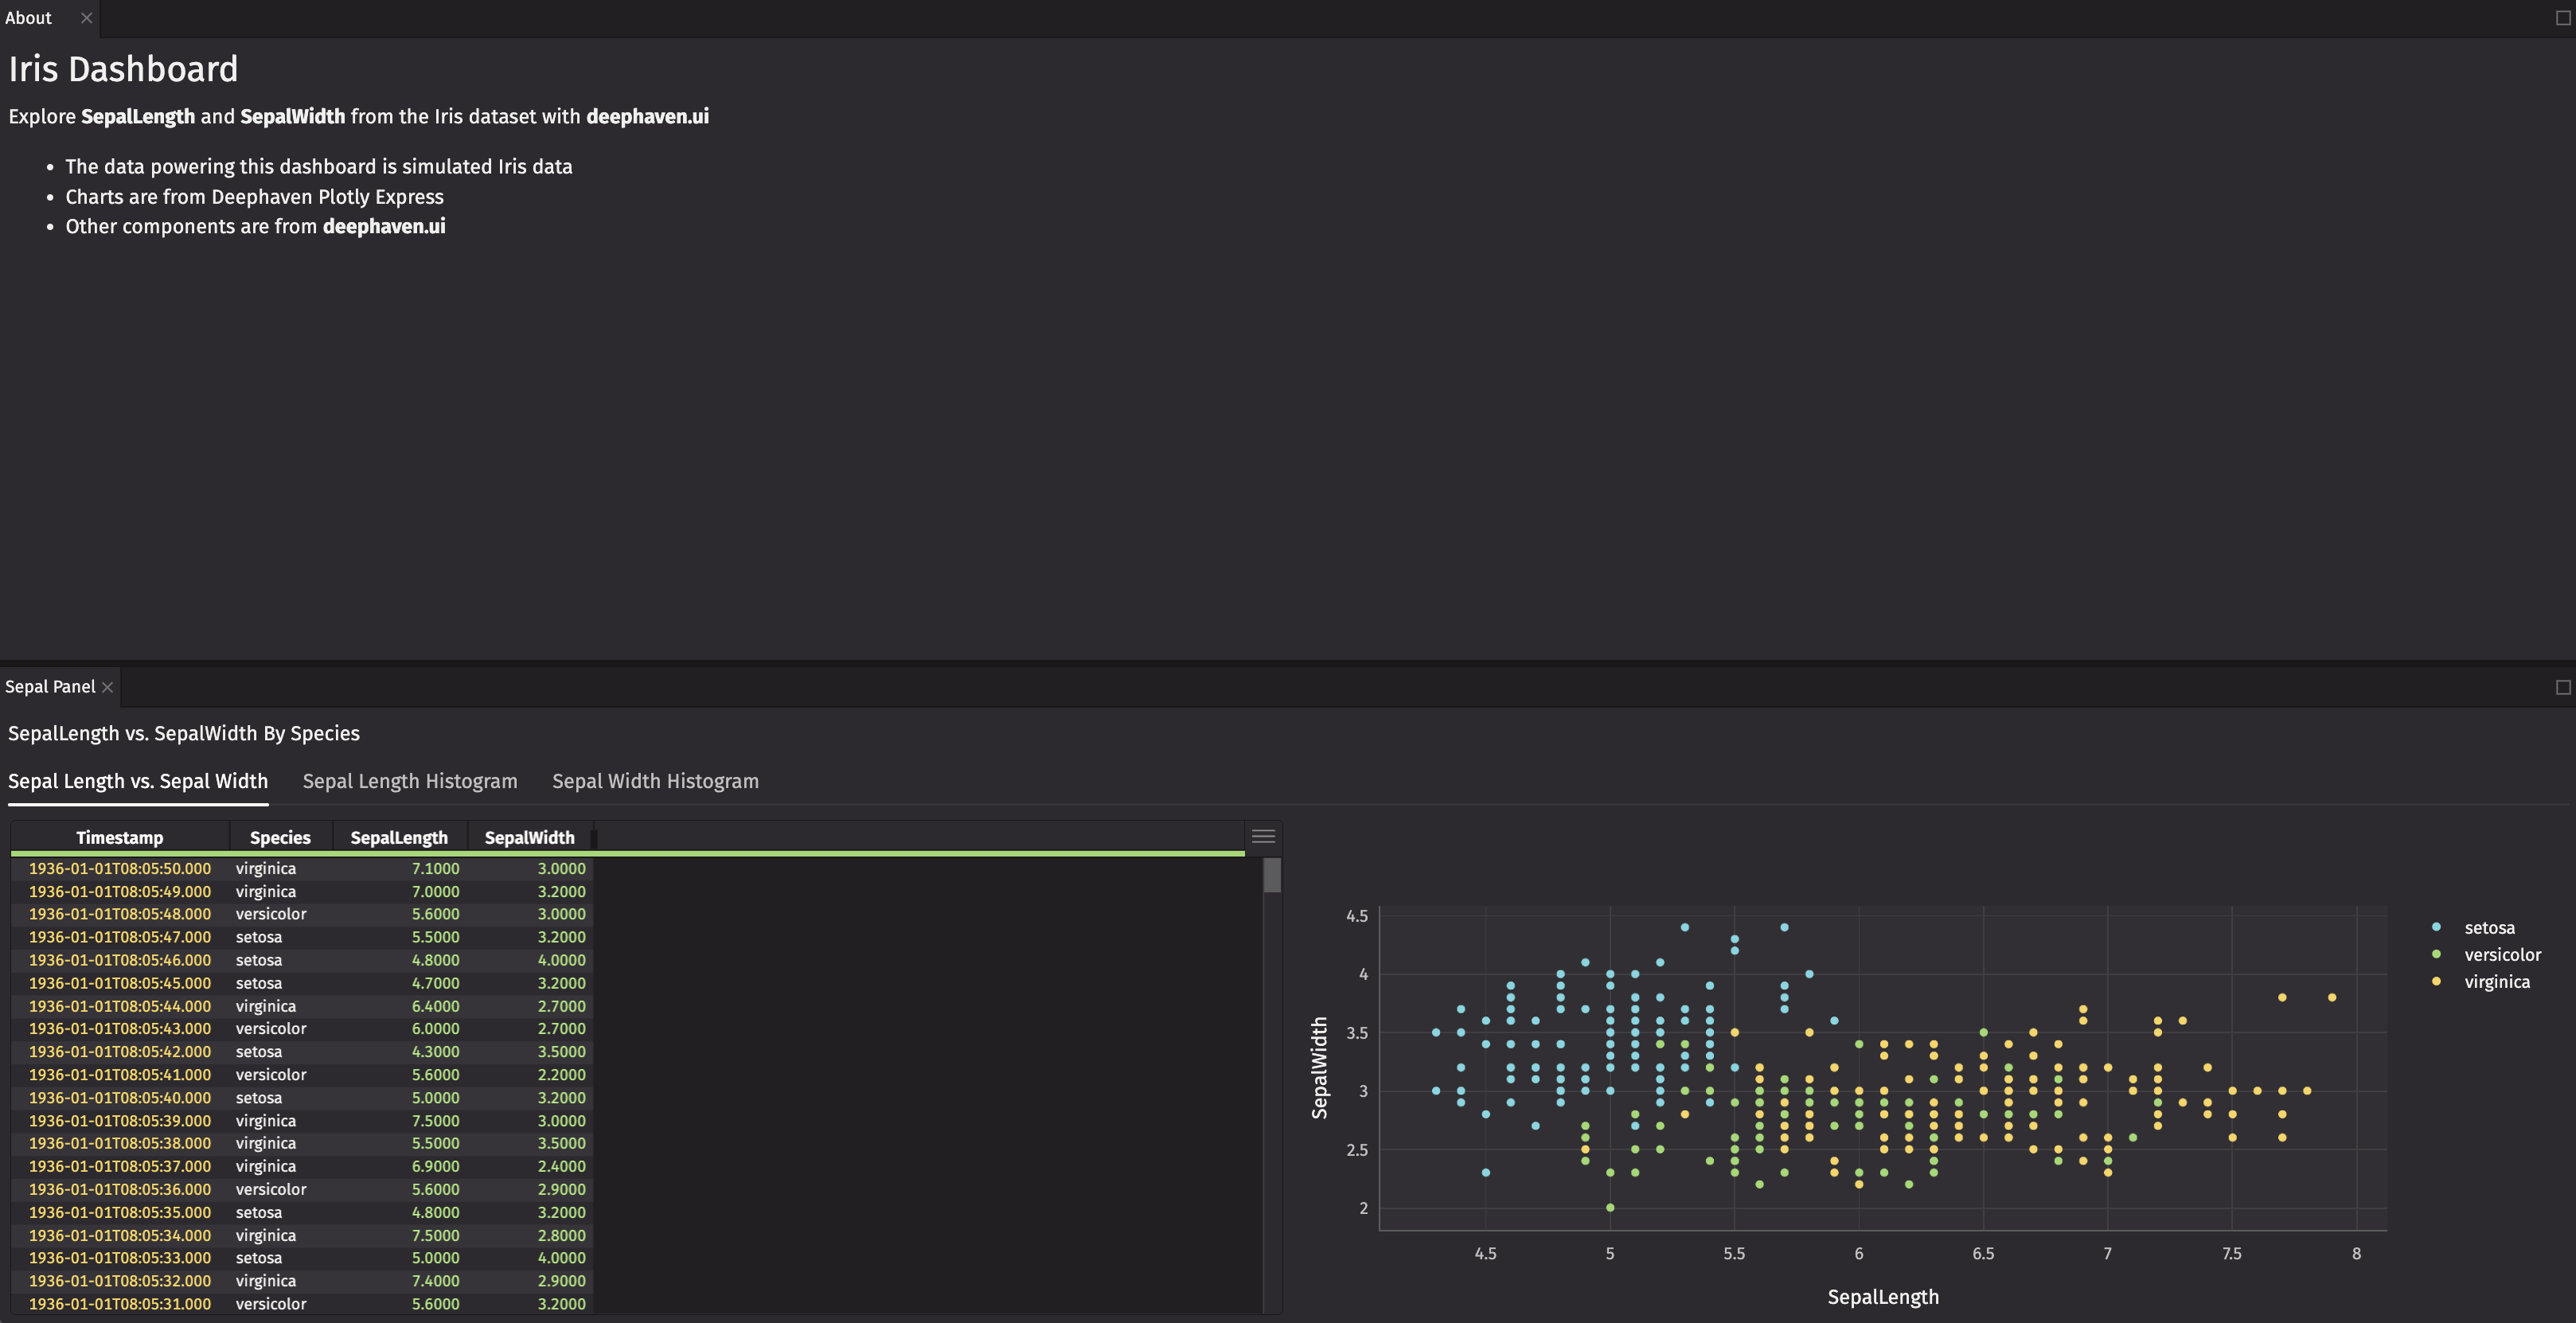Select the Sepal Panel tab

[x=50, y=686]
